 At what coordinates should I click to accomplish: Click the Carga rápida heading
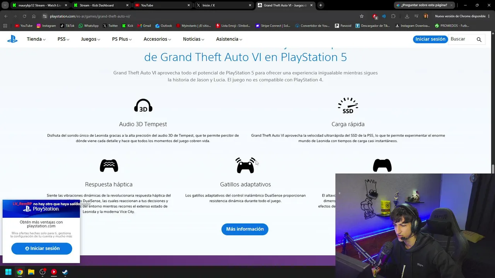point(348,124)
